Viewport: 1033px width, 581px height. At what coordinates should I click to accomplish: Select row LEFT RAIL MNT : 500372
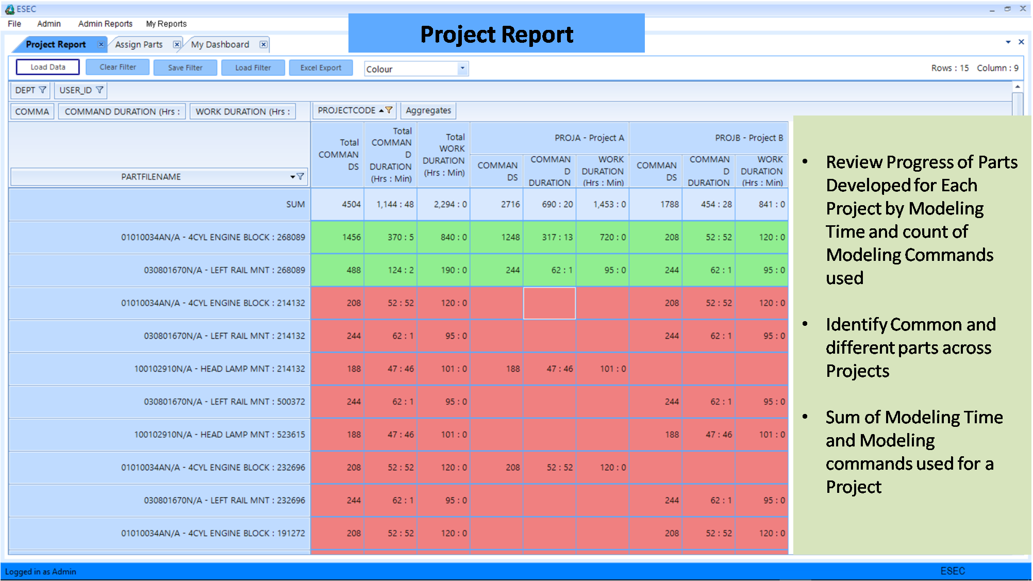pyautogui.click(x=159, y=402)
